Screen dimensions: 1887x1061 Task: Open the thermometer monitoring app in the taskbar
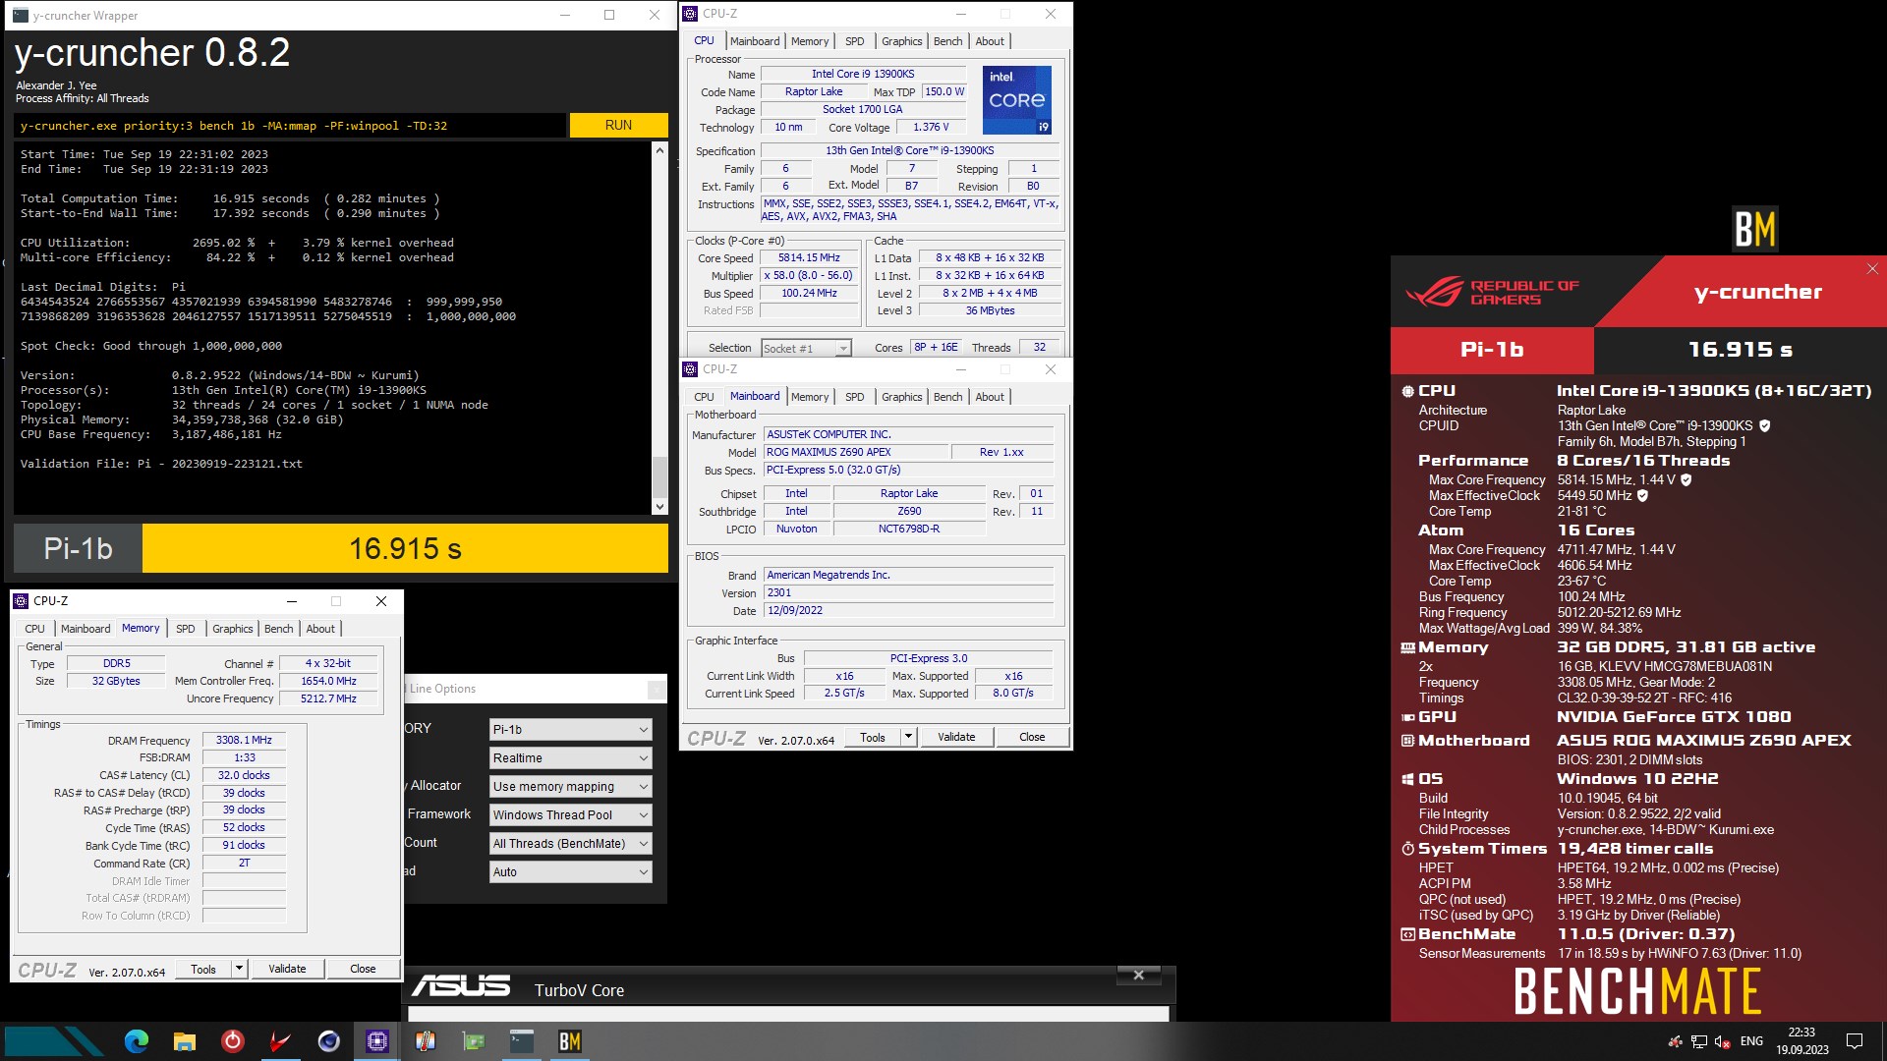[x=425, y=1041]
